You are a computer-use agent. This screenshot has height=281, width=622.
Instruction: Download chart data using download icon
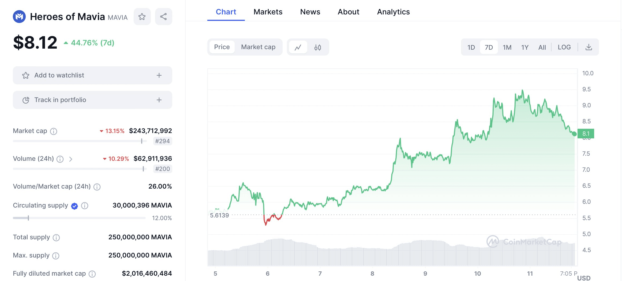(589, 47)
